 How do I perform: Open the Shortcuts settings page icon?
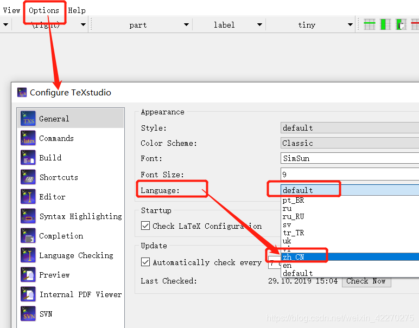pos(28,177)
